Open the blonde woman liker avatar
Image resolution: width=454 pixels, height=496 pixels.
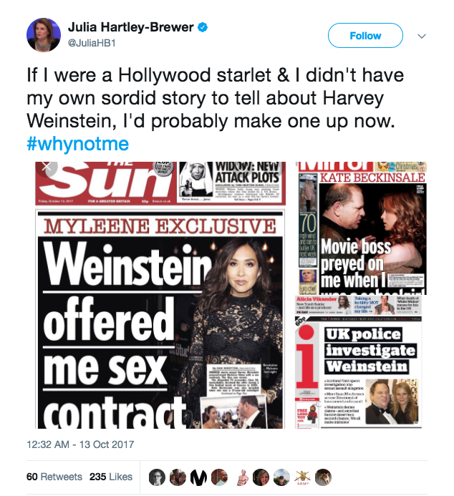pos(261,477)
